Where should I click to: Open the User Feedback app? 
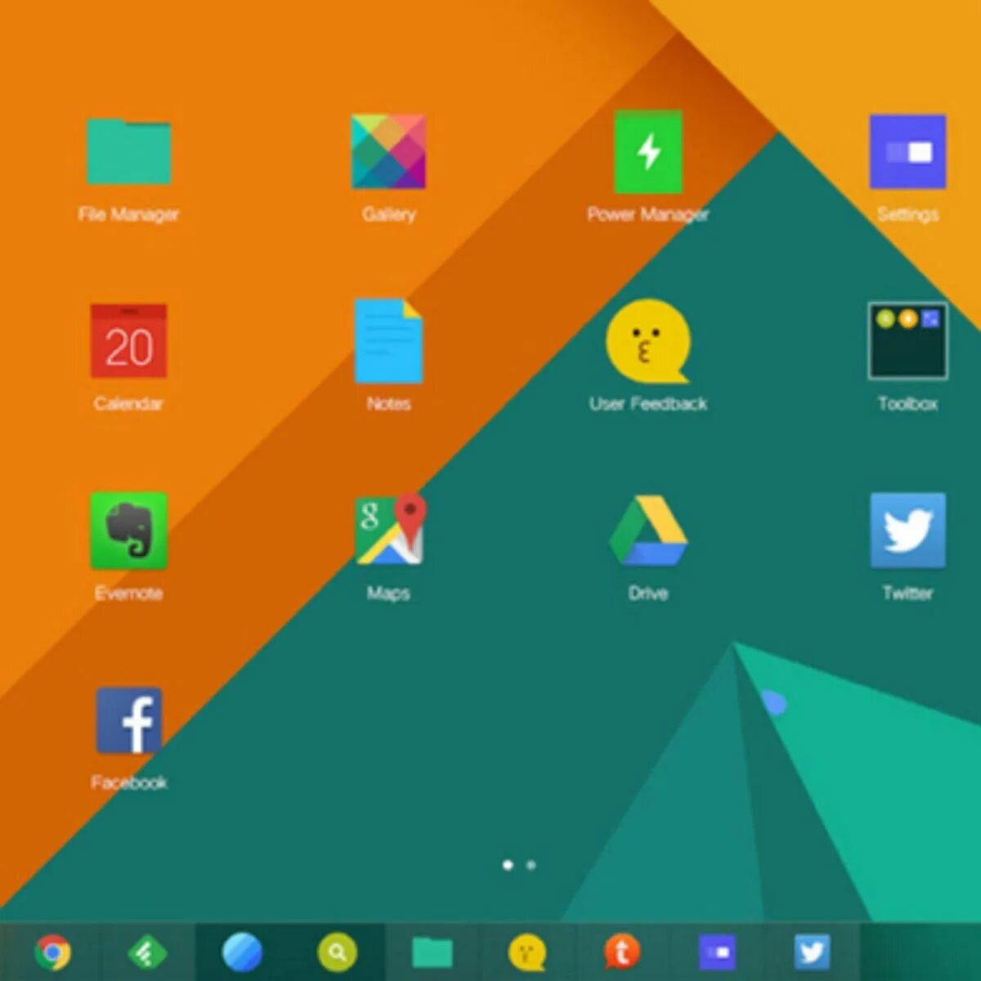pyautogui.click(x=648, y=341)
